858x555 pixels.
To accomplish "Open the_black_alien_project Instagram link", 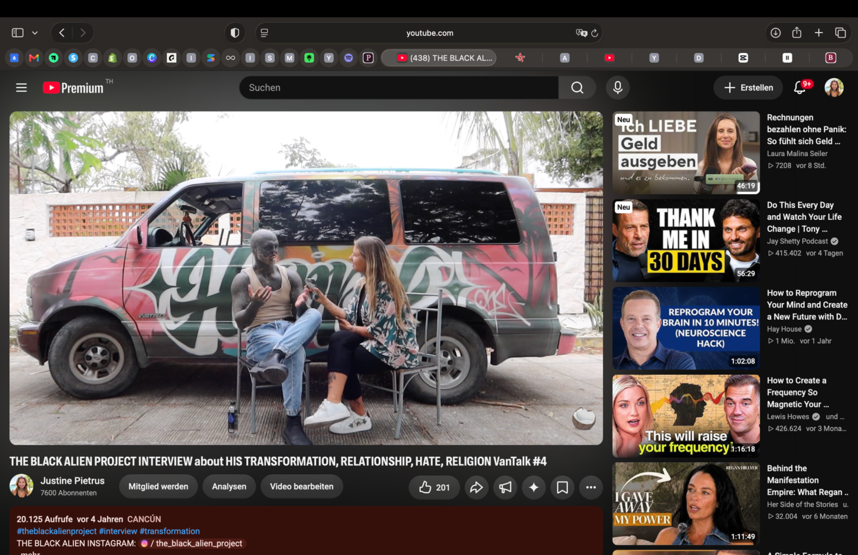I will [x=193, y=543].
